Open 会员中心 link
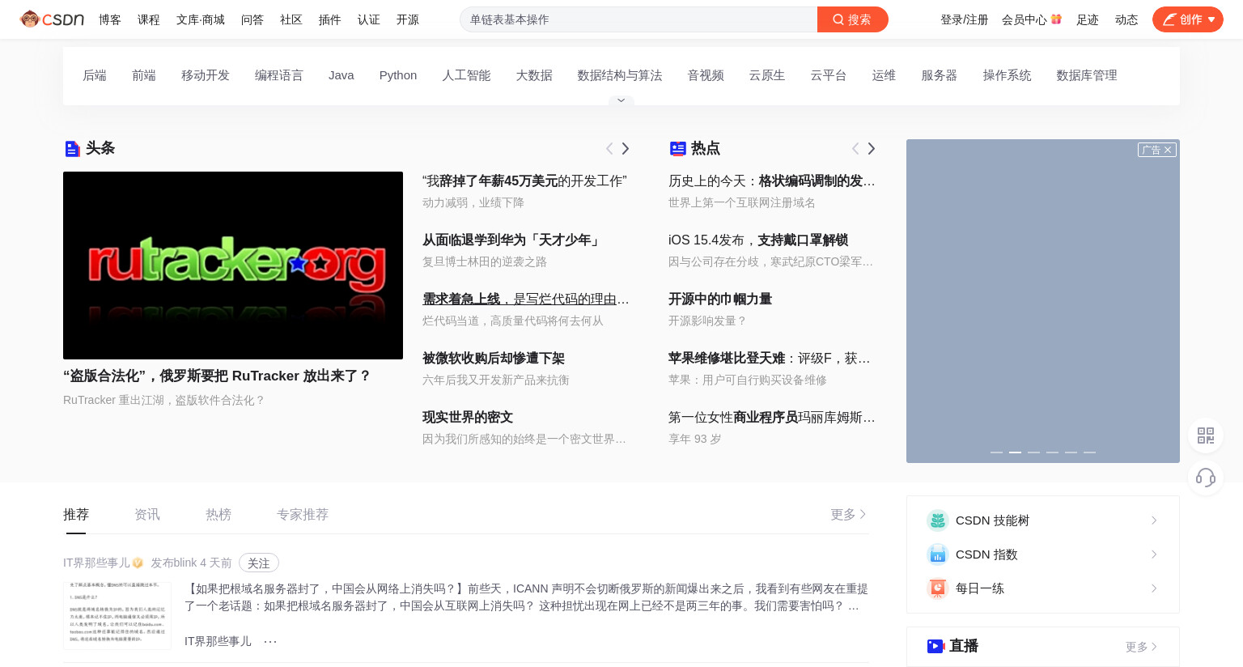The image size is (1243, 667). coord(1024,19)
